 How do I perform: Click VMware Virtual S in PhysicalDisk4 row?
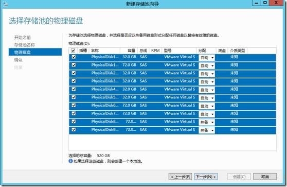[180, 89]
